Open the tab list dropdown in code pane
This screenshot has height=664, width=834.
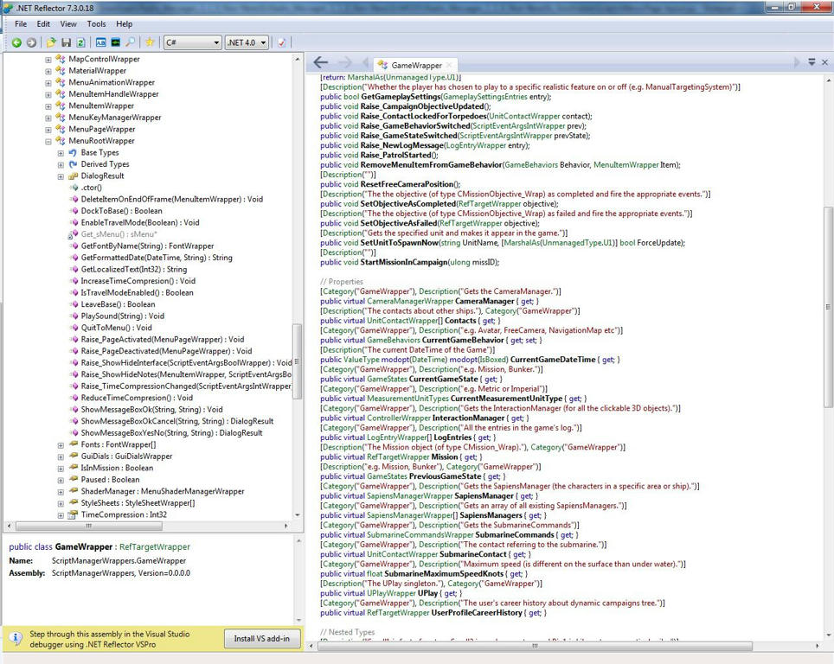[812, 62]
